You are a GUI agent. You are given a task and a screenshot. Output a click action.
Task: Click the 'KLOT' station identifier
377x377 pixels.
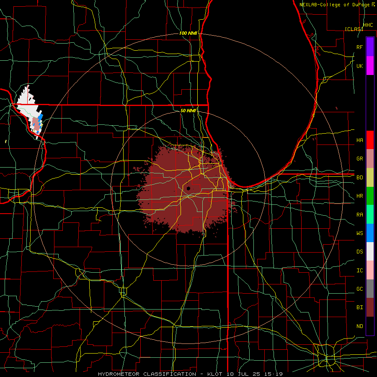coord(215,374)
